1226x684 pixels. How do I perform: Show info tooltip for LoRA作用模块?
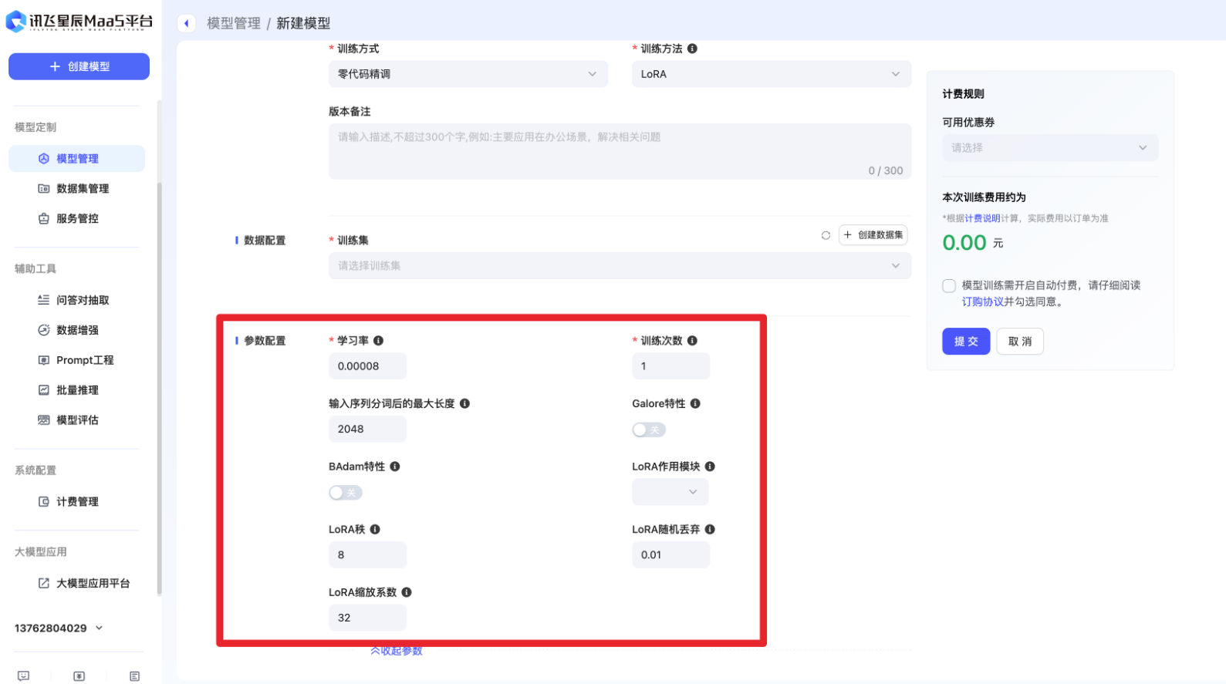(x=710, y=467)
